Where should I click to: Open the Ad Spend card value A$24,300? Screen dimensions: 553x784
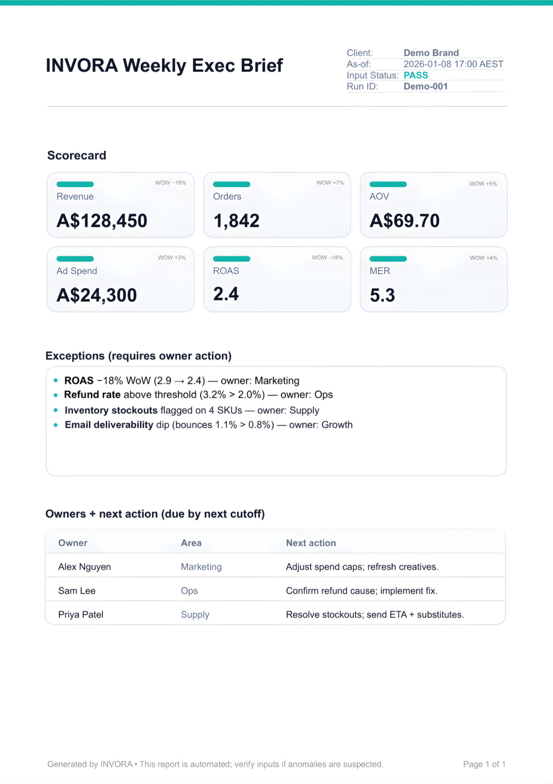pos(96,295)
